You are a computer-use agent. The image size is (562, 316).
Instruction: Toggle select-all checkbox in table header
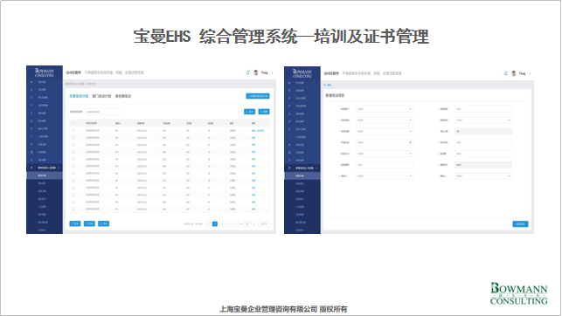73,123
